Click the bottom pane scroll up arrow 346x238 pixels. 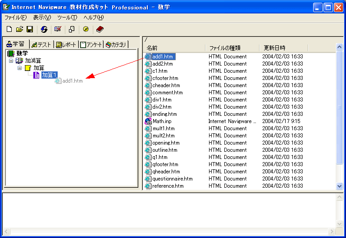click(339, 197)
